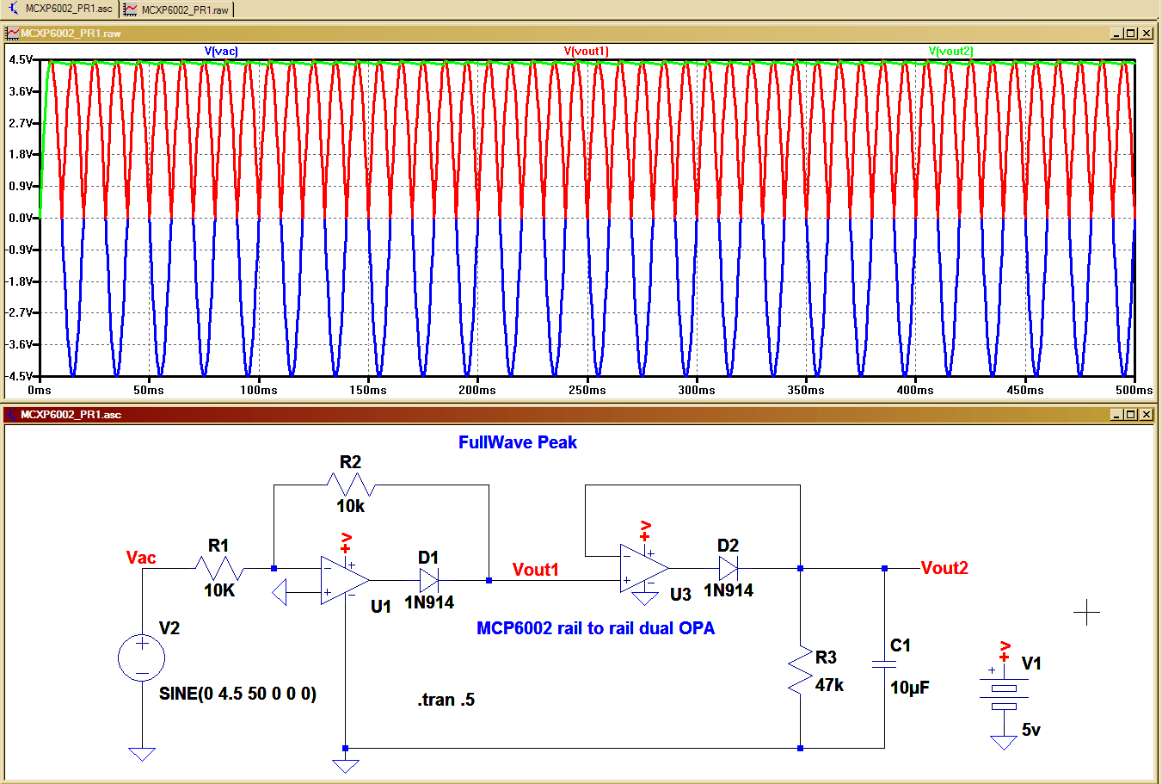Image resolution: width=1162 pixels, height=784 pixels.
Task: Click the -4.5V vertical axis label
Action: [19, 376]
